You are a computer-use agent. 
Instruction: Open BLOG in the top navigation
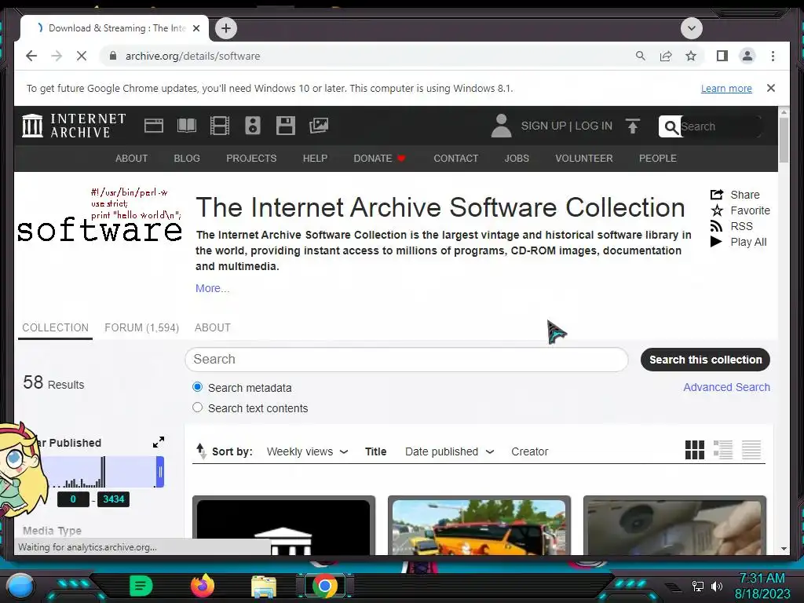click(187, 159)
